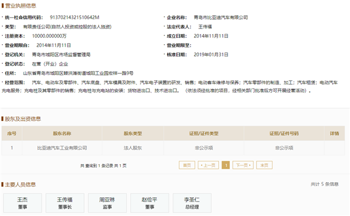Go to first page via 首页 button
350x216 pixels.
coord(187,165)
